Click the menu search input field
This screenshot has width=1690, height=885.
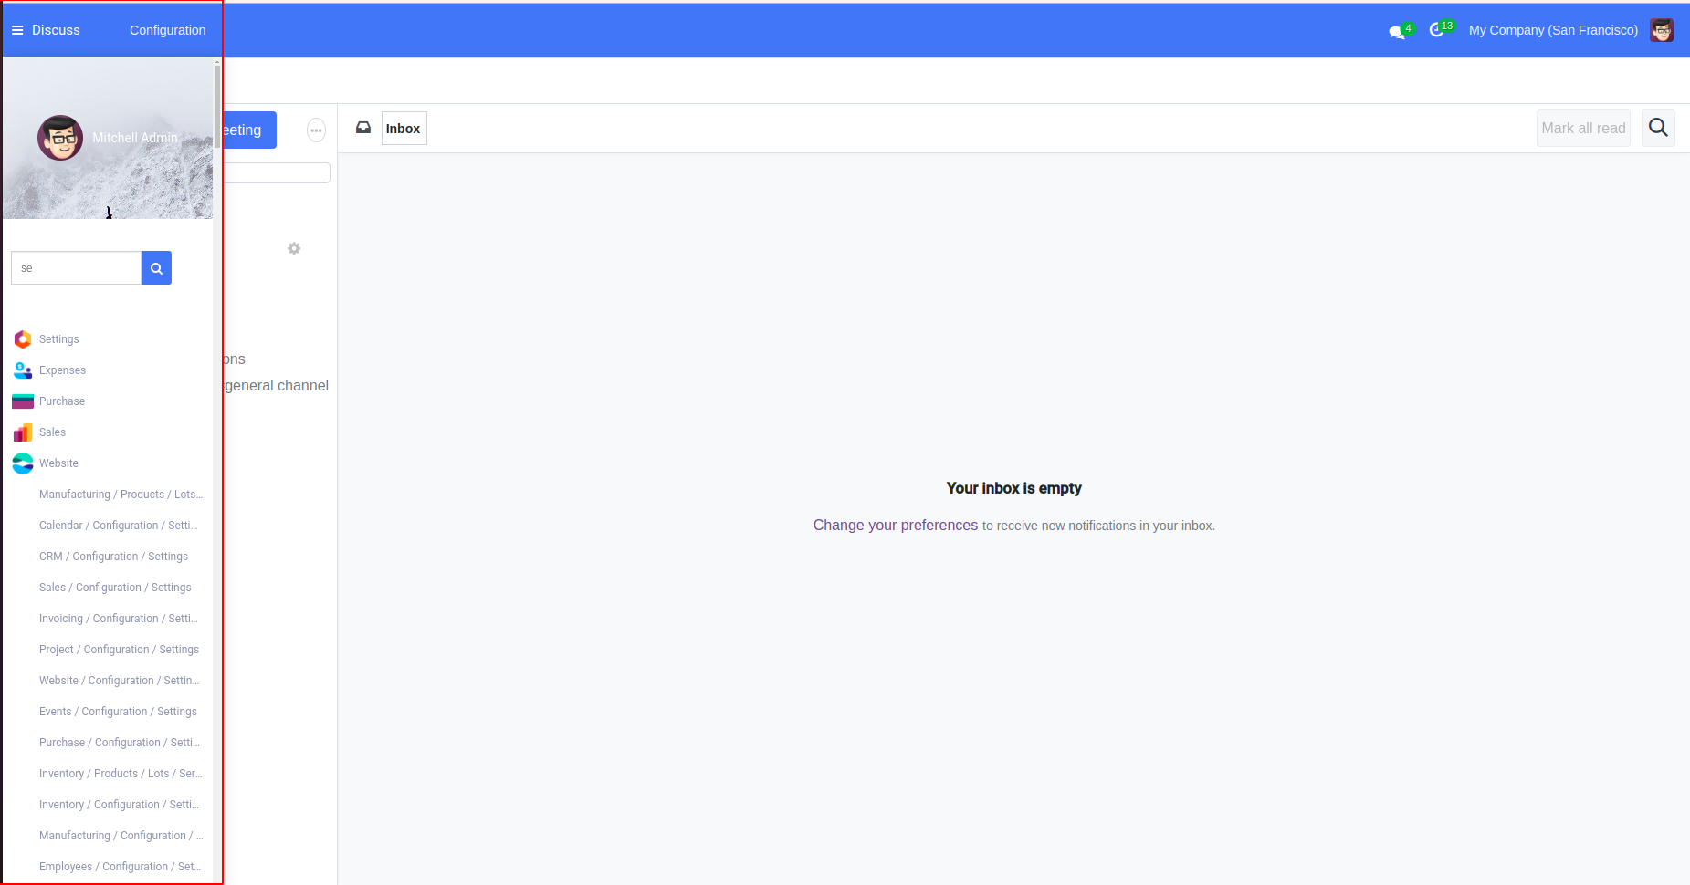(x=77, y=268)
